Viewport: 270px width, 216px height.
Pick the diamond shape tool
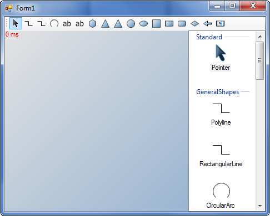click(x=194, y=24)
